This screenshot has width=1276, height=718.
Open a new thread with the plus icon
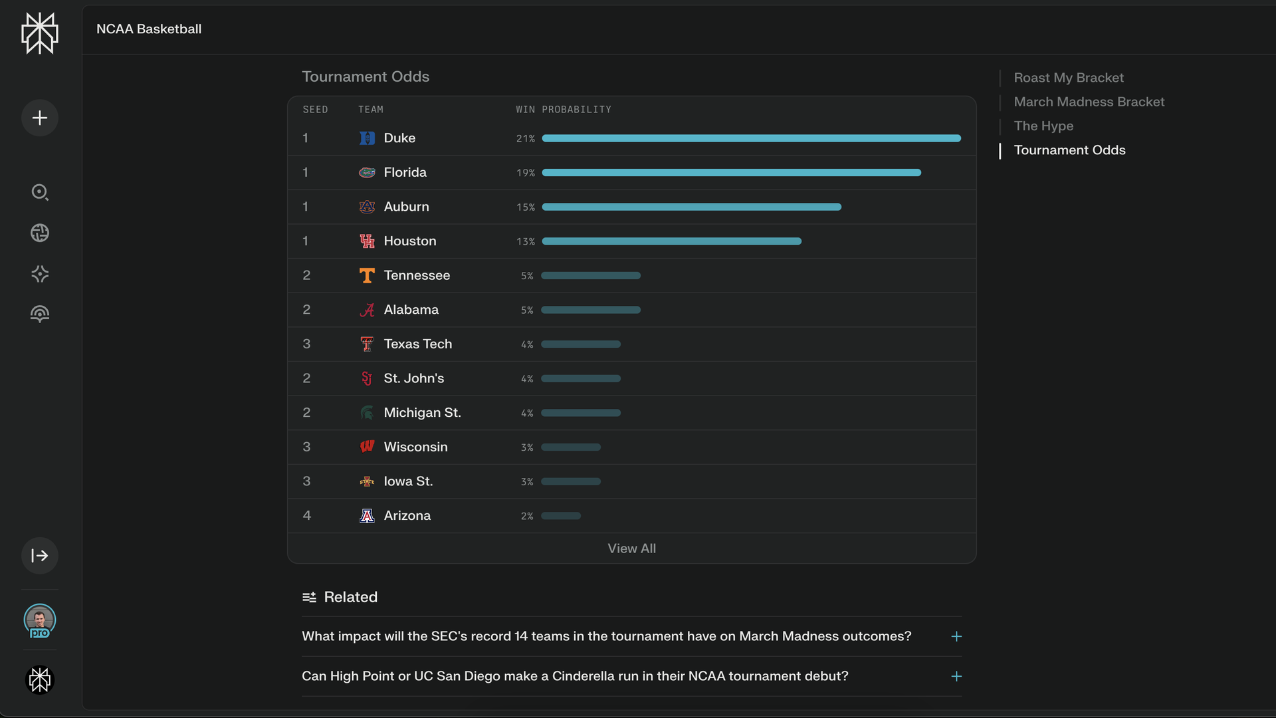(39, 118)
